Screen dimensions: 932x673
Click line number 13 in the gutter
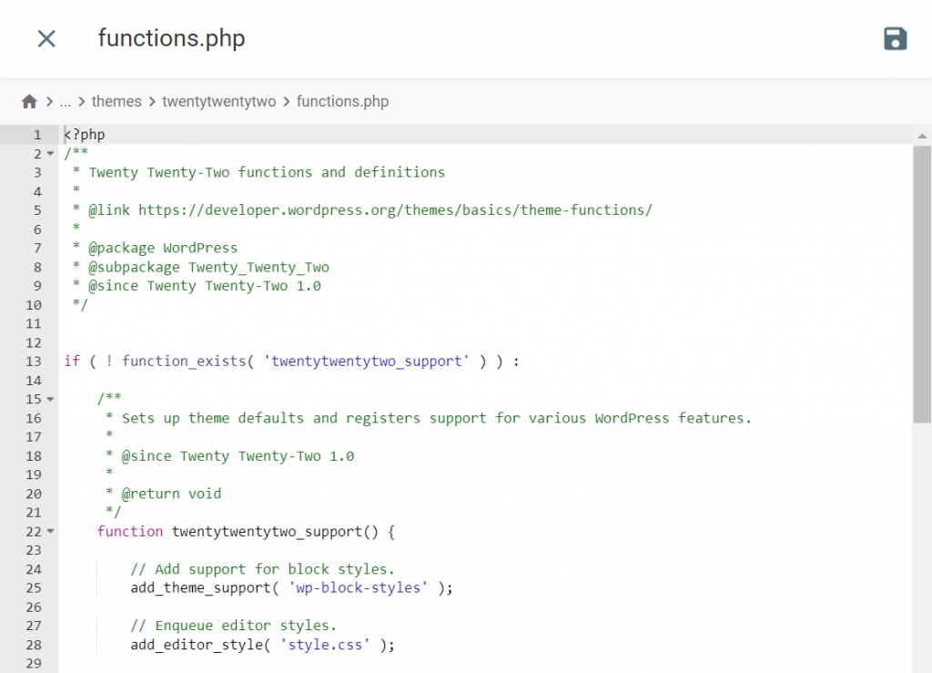point(34,361)
